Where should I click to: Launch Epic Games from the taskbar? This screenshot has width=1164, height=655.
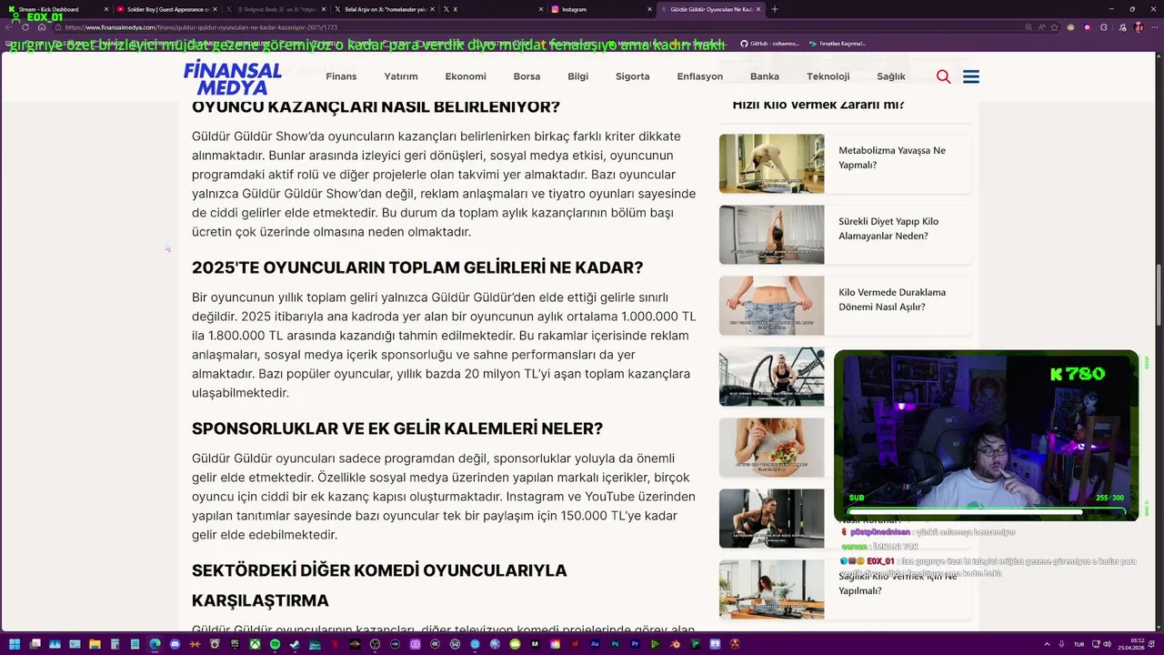(x=235, y=644)
